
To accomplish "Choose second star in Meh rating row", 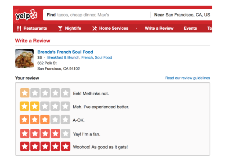I will coord(35,106).
